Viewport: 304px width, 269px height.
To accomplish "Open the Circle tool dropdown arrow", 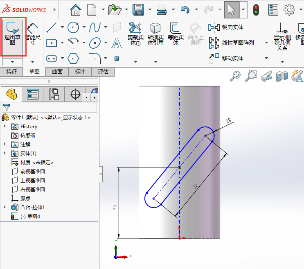I will pos(84,27).
